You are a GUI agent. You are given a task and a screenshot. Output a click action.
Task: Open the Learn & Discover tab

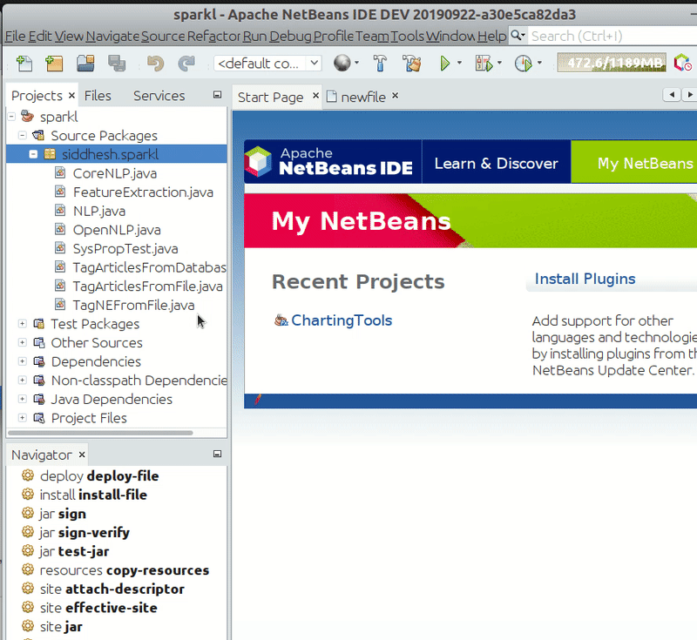click(x=496, y=163)
